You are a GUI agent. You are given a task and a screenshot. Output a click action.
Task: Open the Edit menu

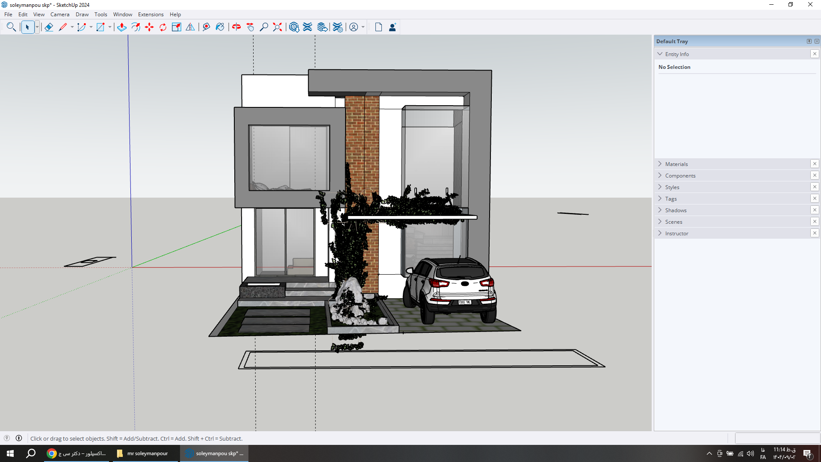point(23,14)
